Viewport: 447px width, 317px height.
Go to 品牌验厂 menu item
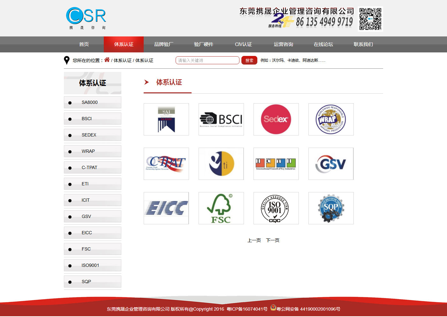pyautogui.click(x=163, y=44)
